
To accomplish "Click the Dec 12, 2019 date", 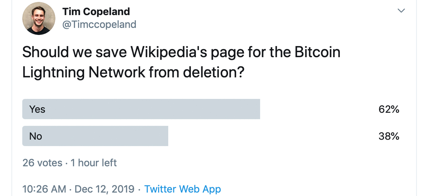I will click(x=105, y=189).
